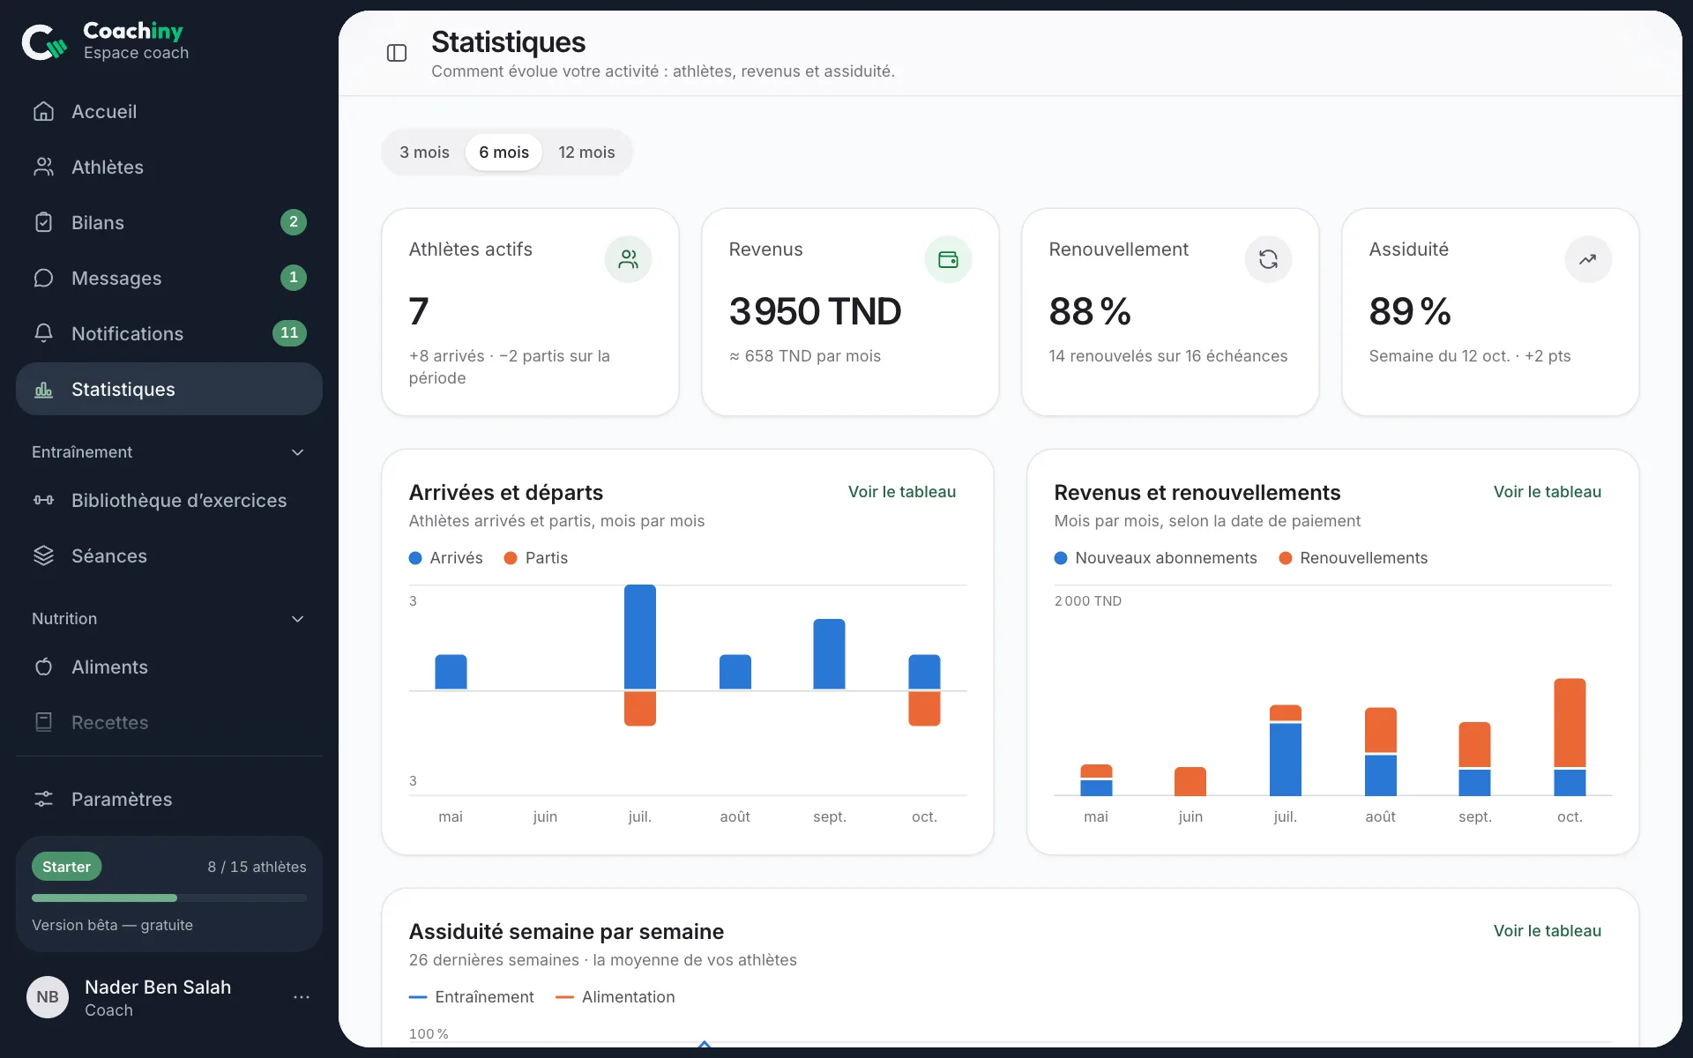1693x1058 pixels.
Task: Click the Notifications bell icon
Action: pyautogui.click(x=43, y=333)
